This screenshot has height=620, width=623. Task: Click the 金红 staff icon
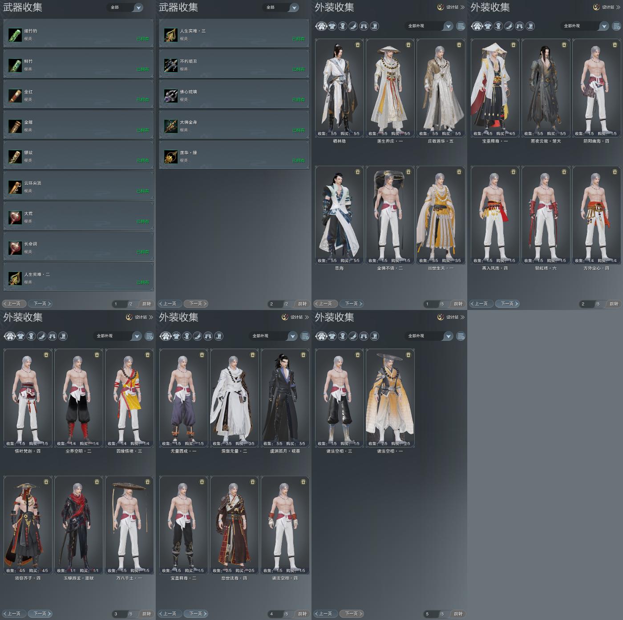point(15,96)
